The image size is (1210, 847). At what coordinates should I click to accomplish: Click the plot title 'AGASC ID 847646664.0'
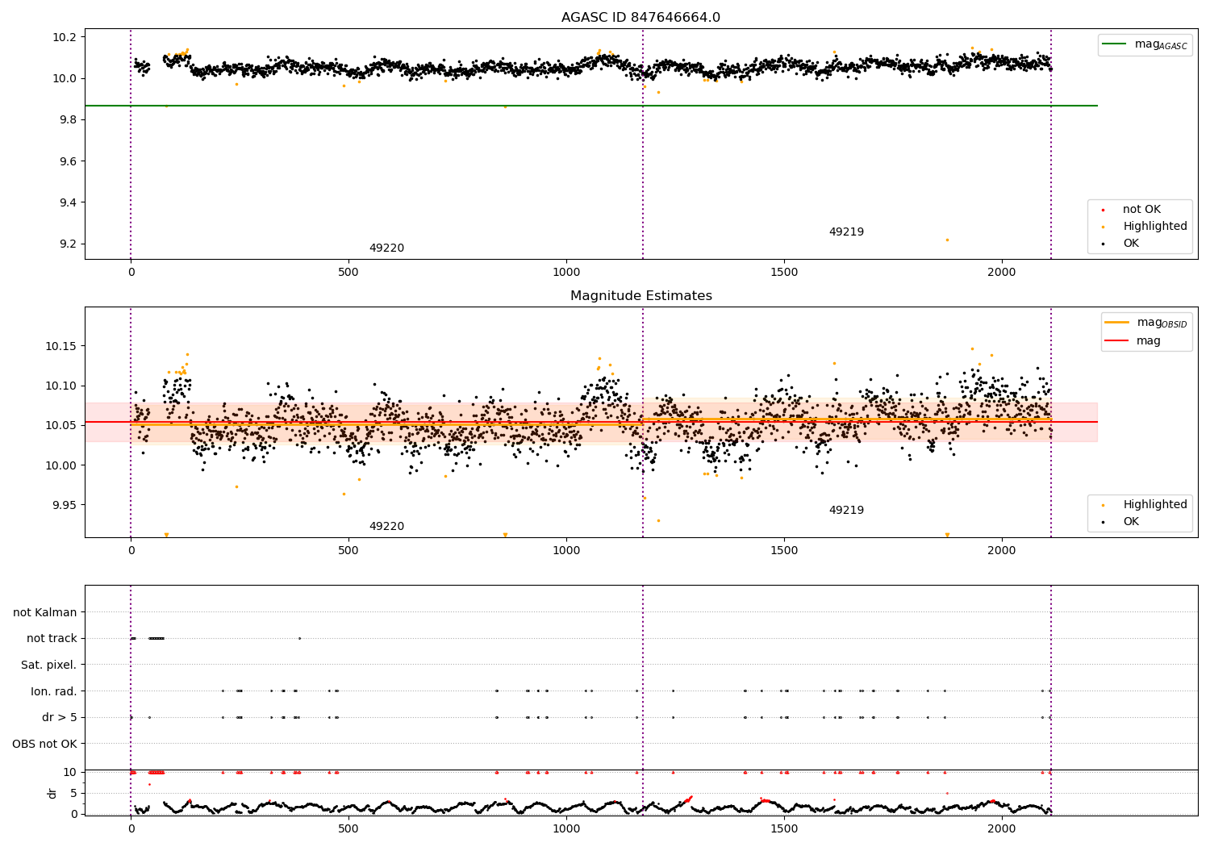(x=640, y=18)
